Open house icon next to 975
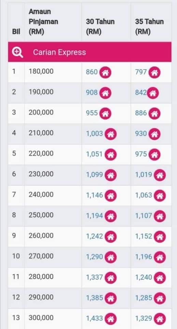Screen dimensions: 177x329 (x=154, y=155)
